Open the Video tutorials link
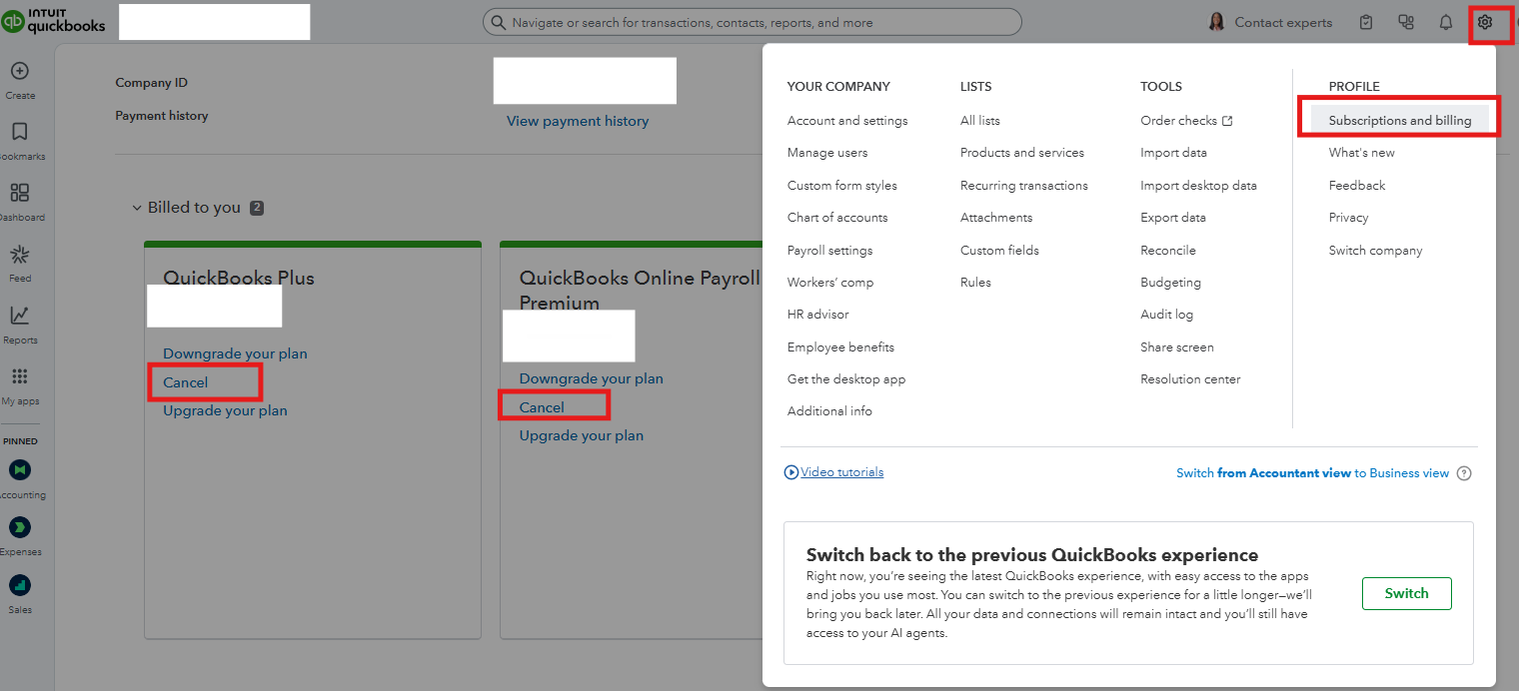This screenshot has width=1519, height=691. click(841, 472)
